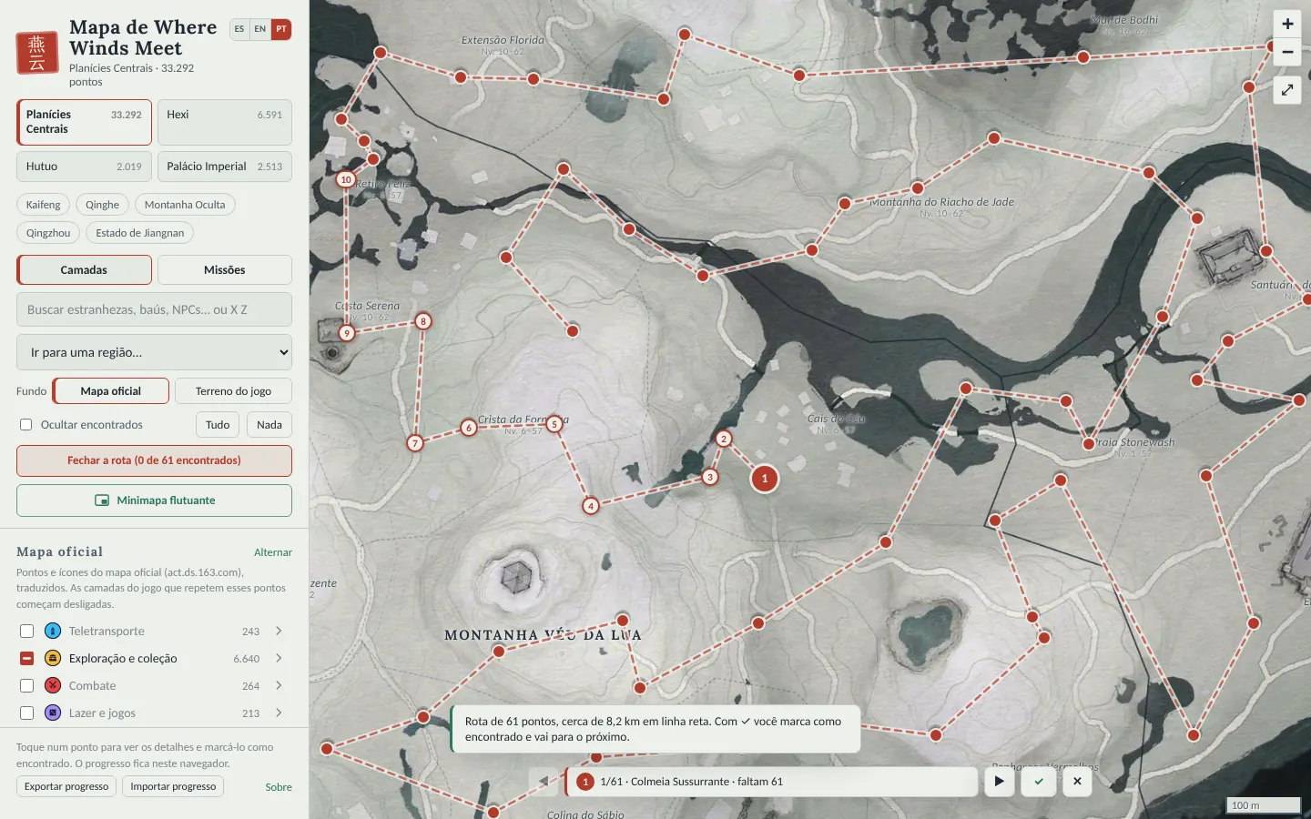Select route waypoint marker 7 on map
This screenshot has width=1311, height=819.
pyautogui.click(x=415, y=443)
